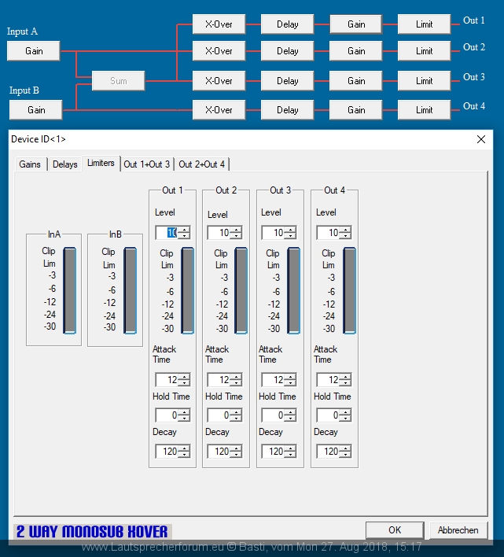
Task: Confirm settings with the OK button
Action: pyautogui.click(x=395, y=530)
